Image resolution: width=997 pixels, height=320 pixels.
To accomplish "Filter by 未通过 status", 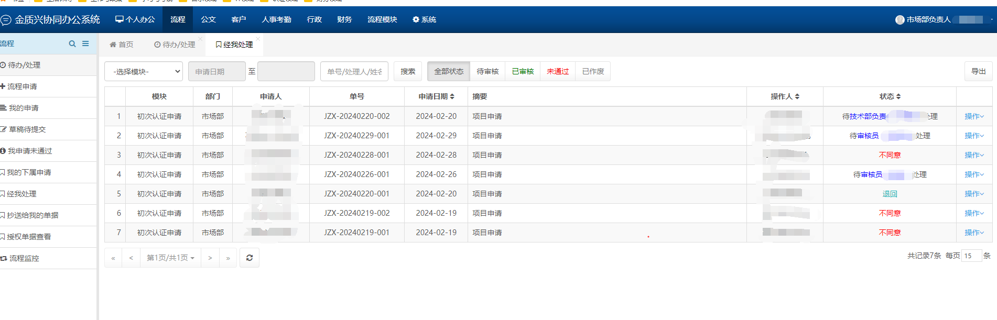I will 558,71.
